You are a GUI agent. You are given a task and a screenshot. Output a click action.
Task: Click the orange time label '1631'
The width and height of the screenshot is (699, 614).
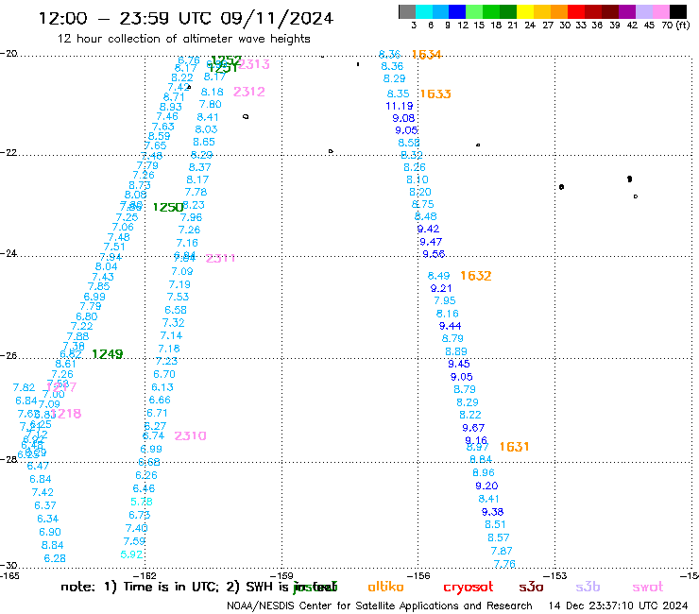[514, 447]
